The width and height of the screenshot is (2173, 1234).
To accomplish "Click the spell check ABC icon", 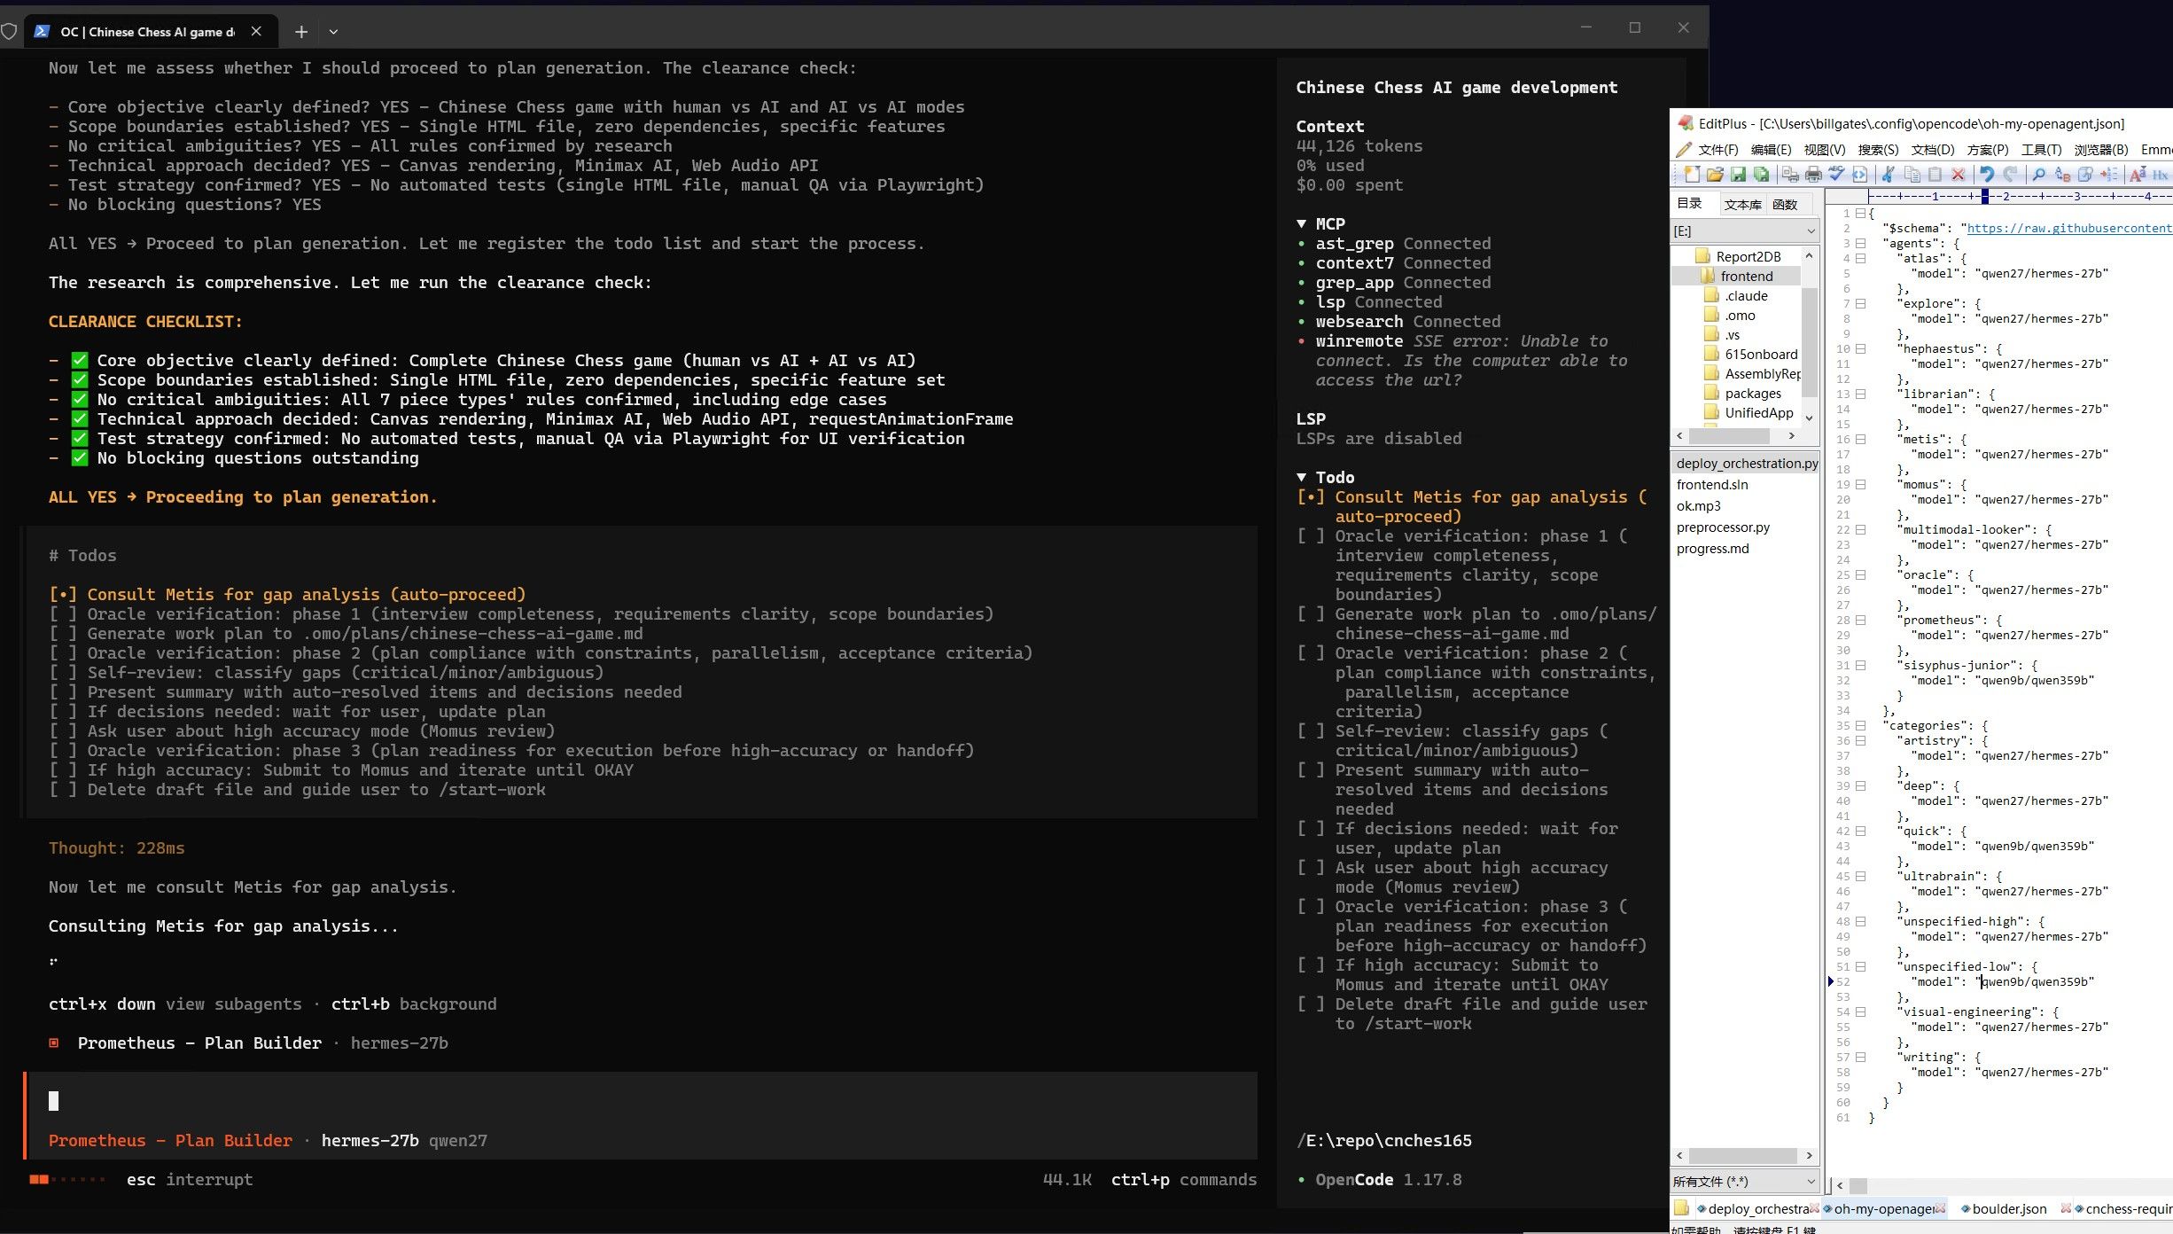I will pyautogui.click(x=1836, y=173).
